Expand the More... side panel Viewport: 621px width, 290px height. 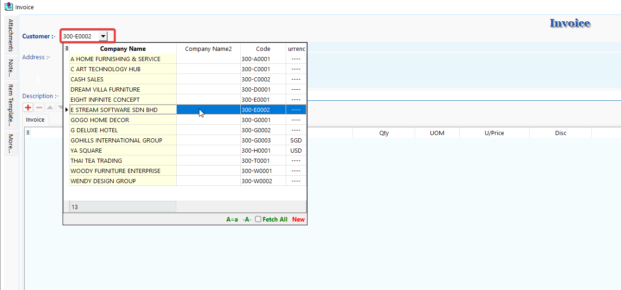click(x=11, y=143)
